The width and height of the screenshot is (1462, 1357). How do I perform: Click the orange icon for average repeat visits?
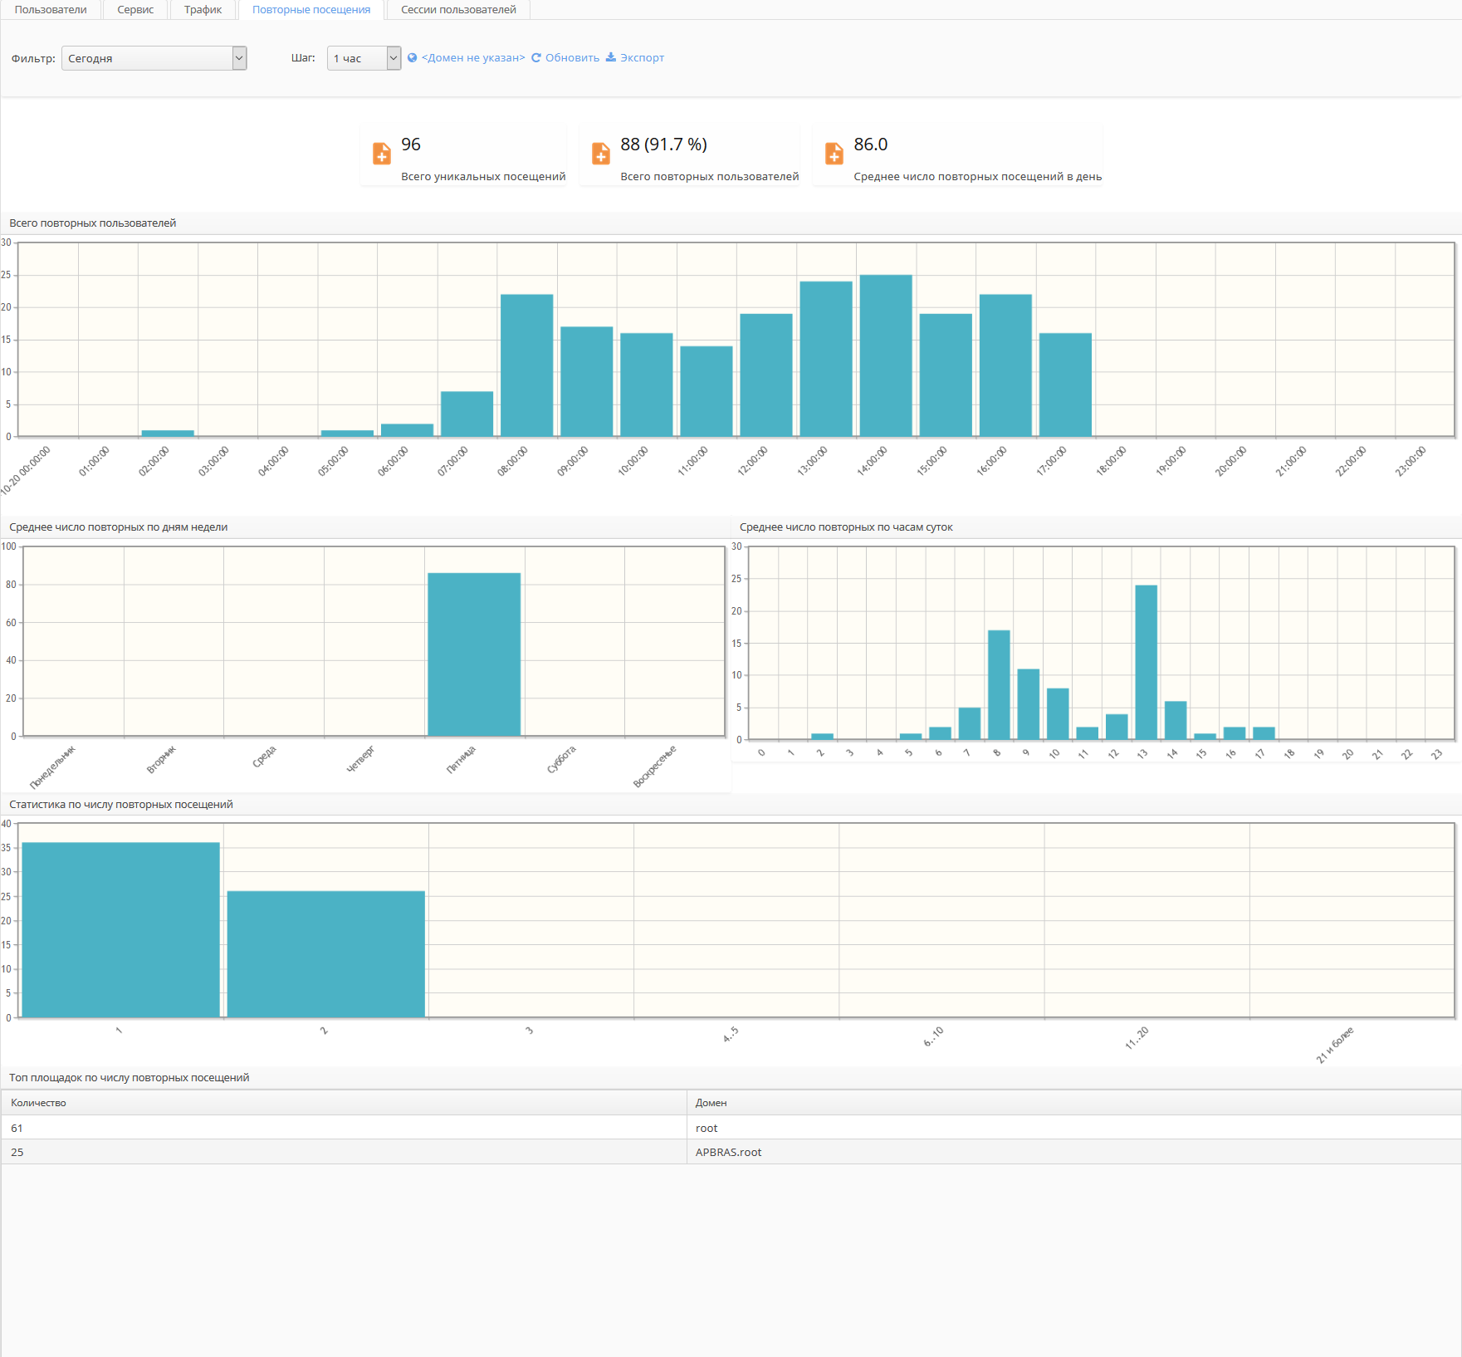pyautogui.click(x=834, y=154)
